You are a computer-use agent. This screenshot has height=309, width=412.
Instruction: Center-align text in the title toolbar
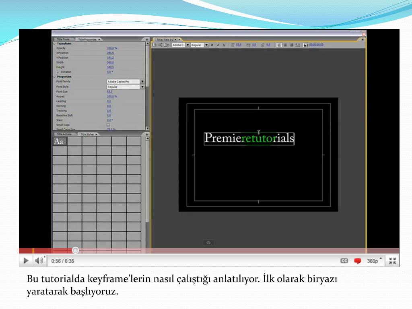[x=285, y=45]
